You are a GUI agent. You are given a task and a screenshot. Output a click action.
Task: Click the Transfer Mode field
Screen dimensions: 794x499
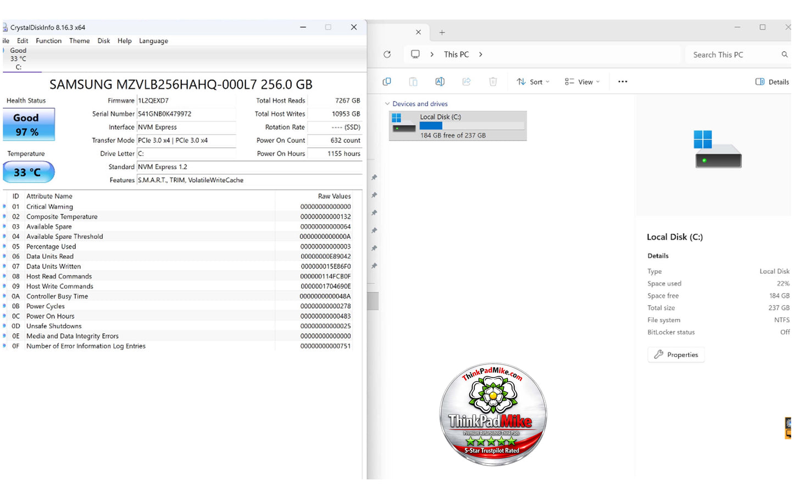pyautogui.click(x=186, y=140)
